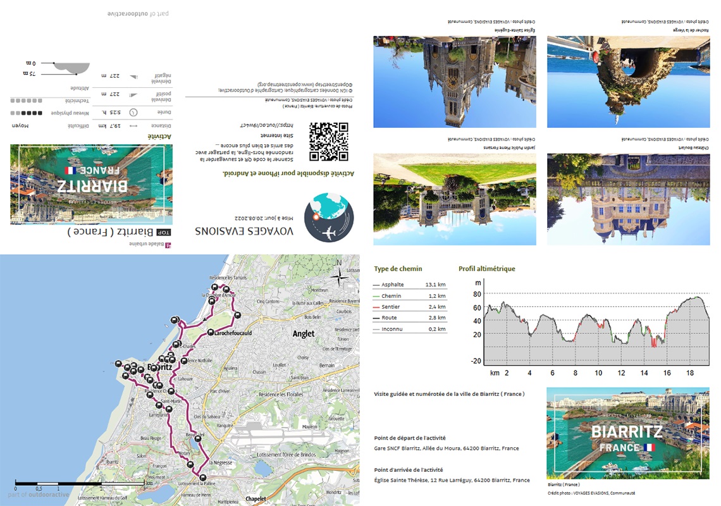Click the descent triangle icon beside Dénivelé négatif

tap(133, 77)
